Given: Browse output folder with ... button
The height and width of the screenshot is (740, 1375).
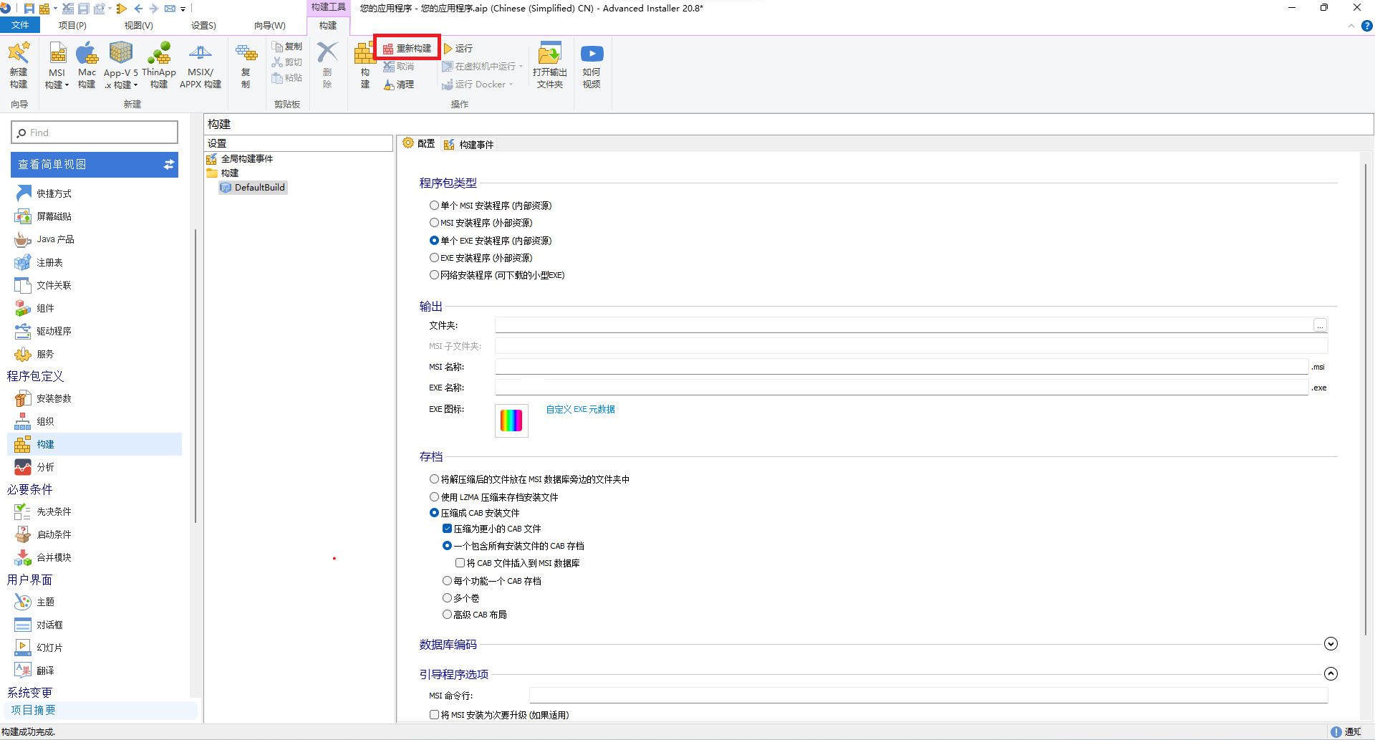Looking at the screenshot, I should tap(1320, 325).
